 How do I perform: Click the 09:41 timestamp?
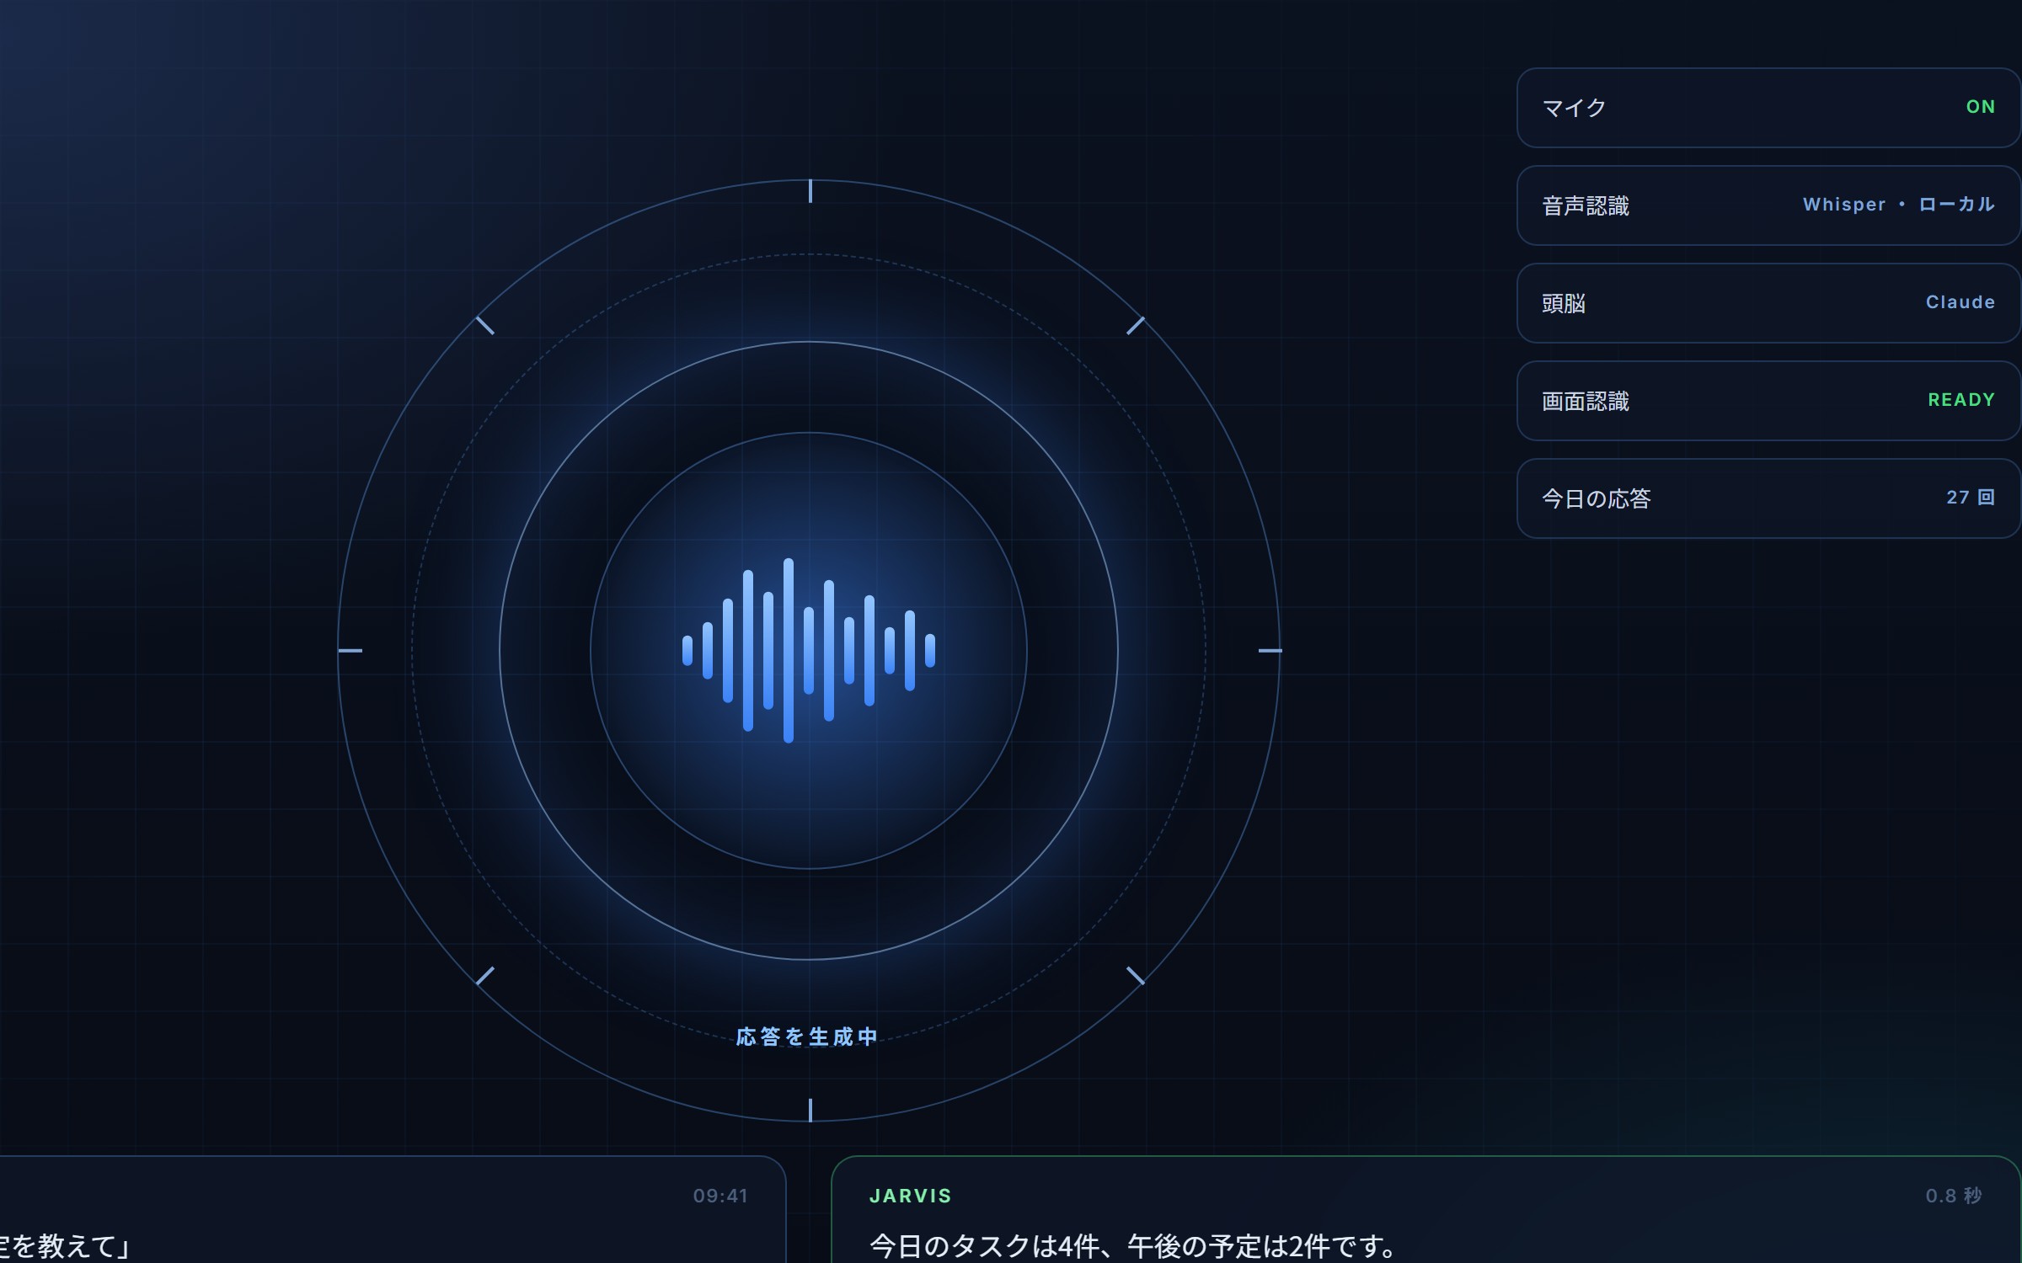(x=720, y=1196)
